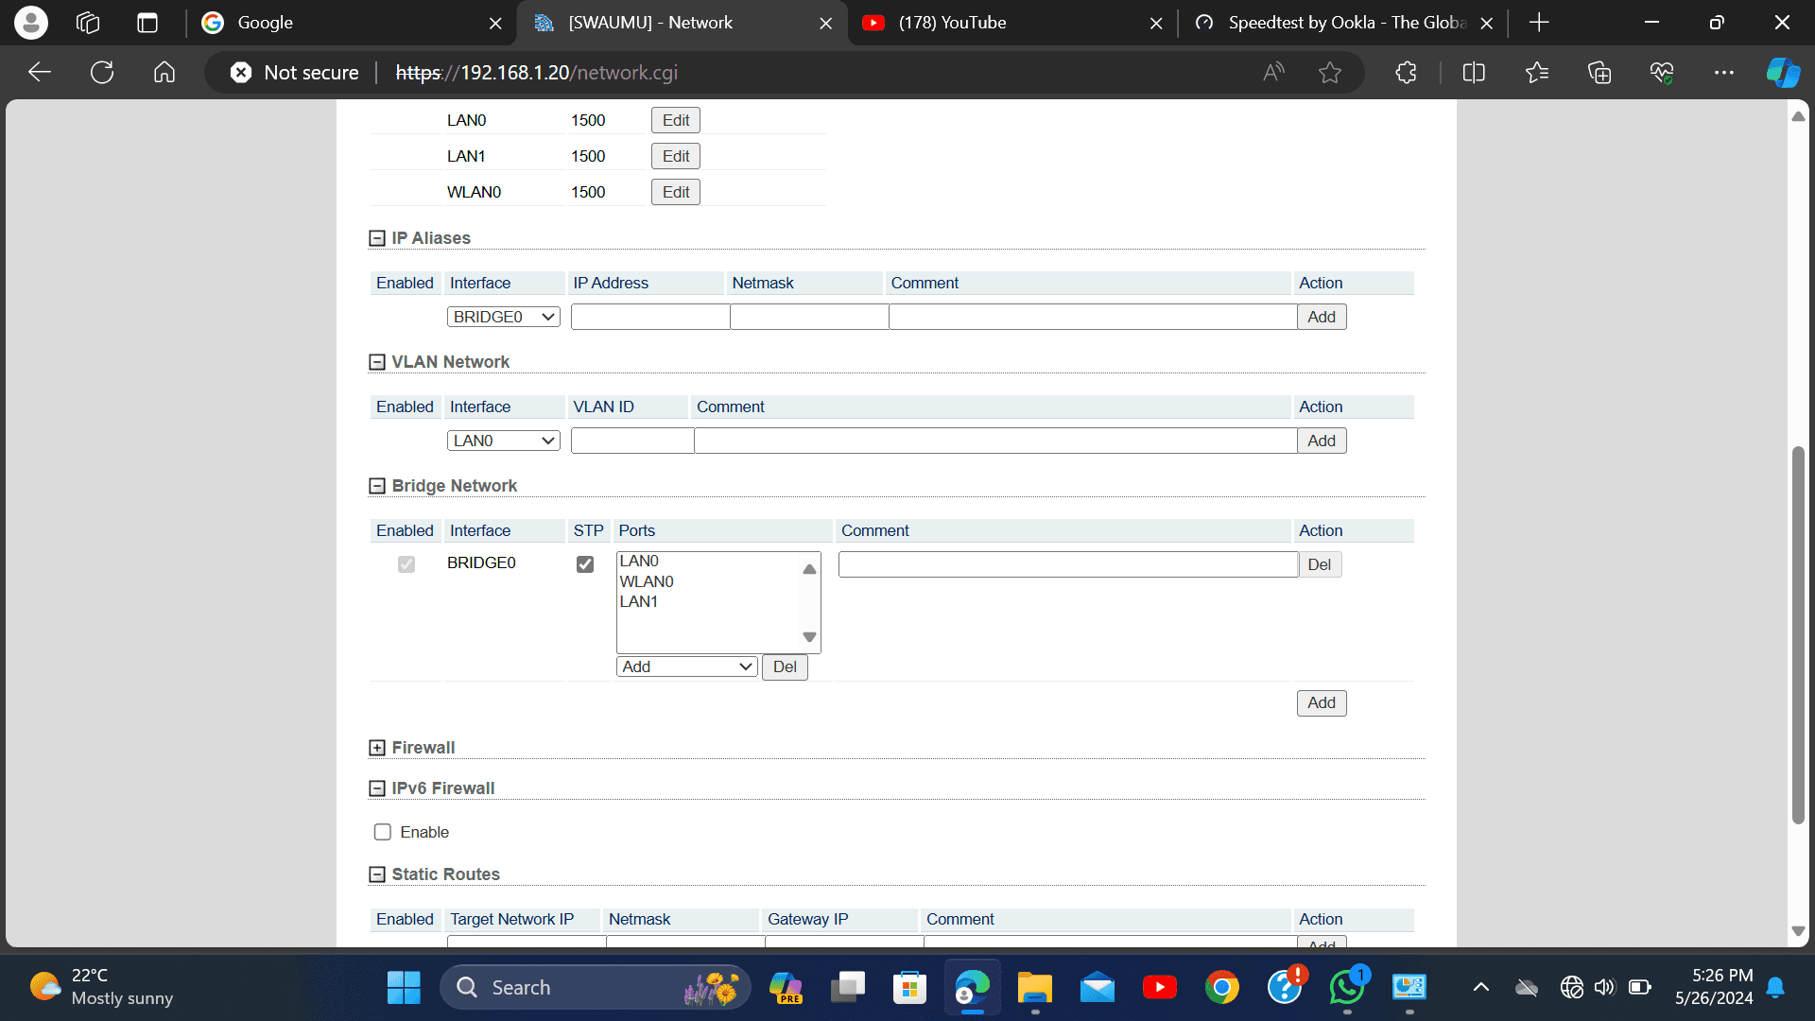
Task: Launch File Explorer from the taskbar
Action: pos(1035,988)
